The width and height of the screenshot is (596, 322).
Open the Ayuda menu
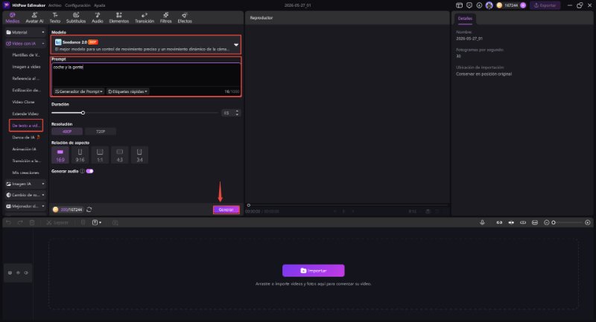pos(100,5)
